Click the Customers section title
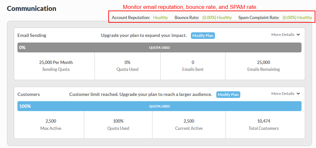Image resolution: width=316 pixels, height=148 pixels. click(x=29, y=94)
